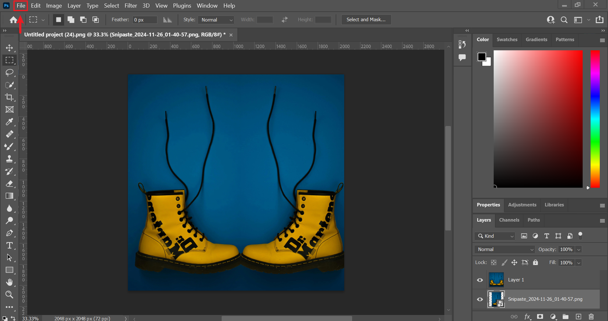Image resolution: width=608 pixels, height=321 pixels.
Task: Hide the Snipaste_2024-11-26 layer eye icon
Action: pos(480,299)
